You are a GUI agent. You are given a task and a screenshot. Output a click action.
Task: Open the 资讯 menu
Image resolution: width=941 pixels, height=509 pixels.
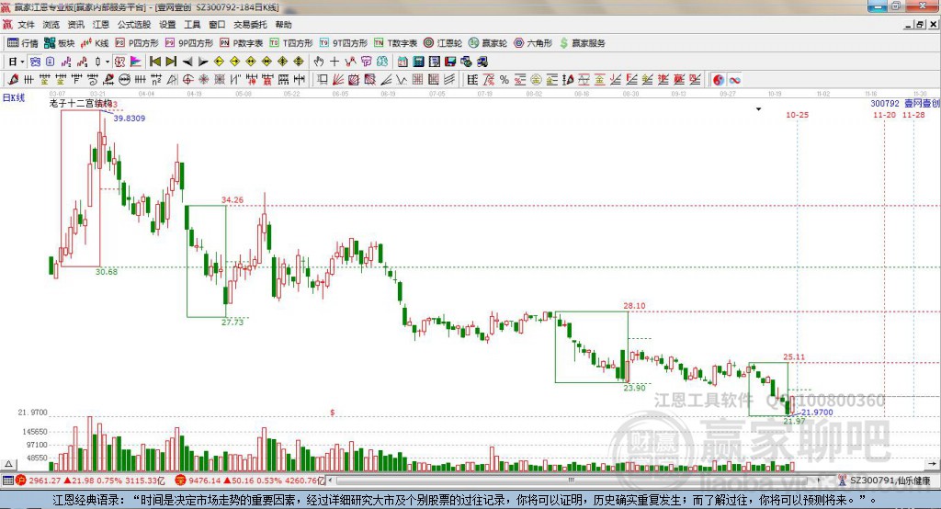[76, 25]
